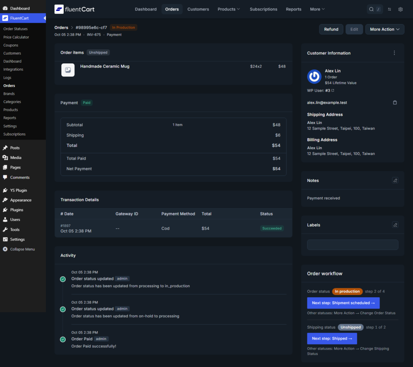Open Integrations in the sidebar submenu

pos(13,69)
